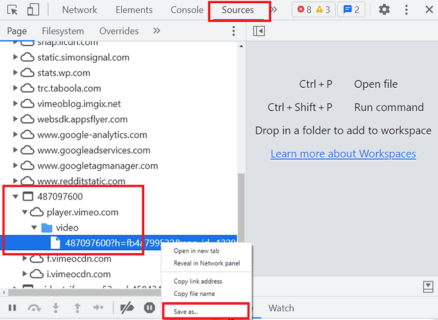Screen dimensions: 438x320
Task: Hide the navigator sidebar toggle icon
Action: (x=259, y=31)
